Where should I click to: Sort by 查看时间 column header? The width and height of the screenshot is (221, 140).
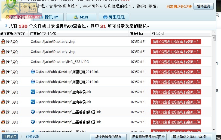(x=139, y=34)
